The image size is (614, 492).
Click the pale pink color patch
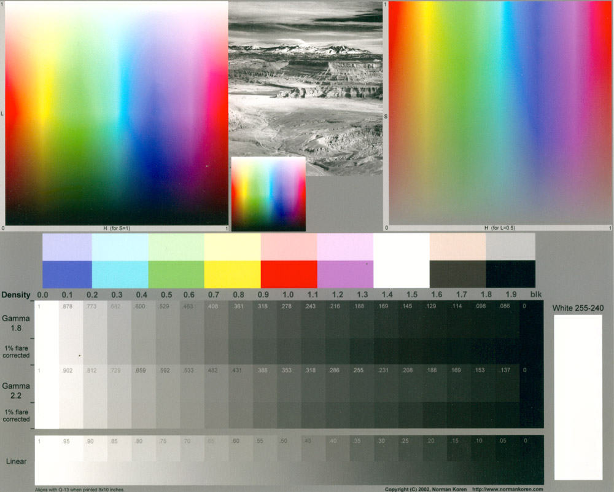click(289, 247)
